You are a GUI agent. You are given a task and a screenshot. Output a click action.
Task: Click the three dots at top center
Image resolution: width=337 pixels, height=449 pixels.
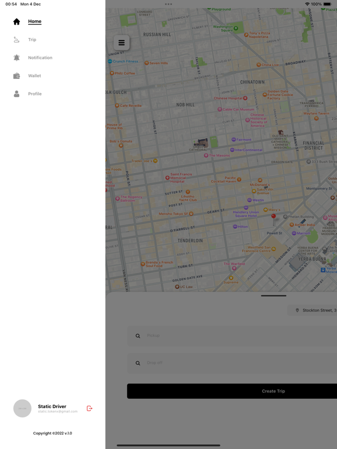(168, 4)
